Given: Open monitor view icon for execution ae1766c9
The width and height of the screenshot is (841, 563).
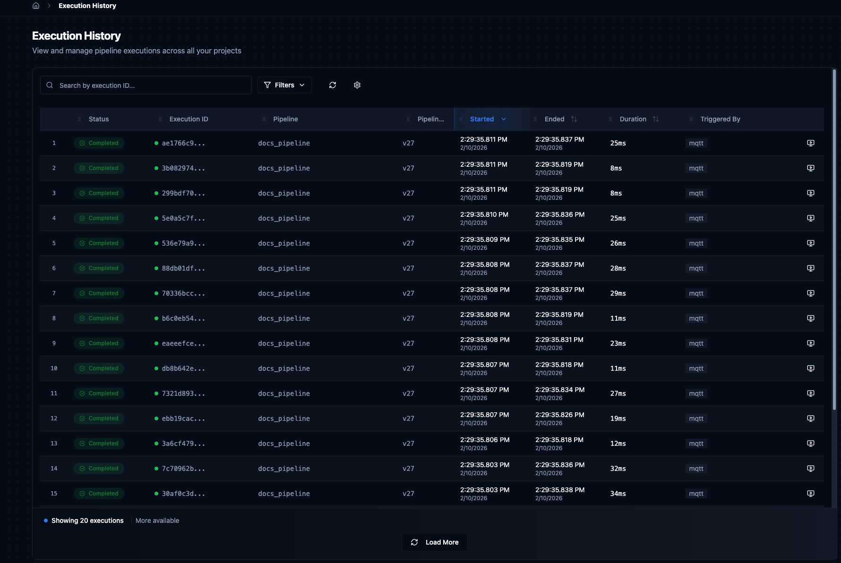Looking at the screenshot, I should pos(811,143).
